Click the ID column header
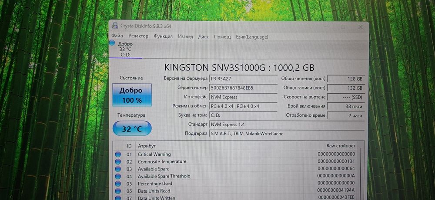This screenshot has width=435, height=200. coord(129,145)
